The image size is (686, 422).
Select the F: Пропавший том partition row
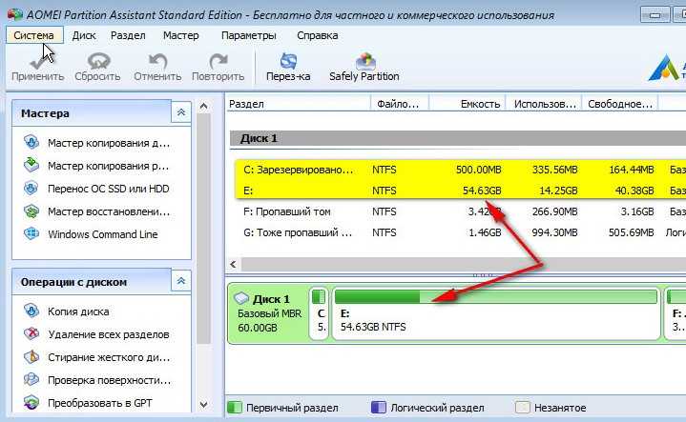click(460, 211)
